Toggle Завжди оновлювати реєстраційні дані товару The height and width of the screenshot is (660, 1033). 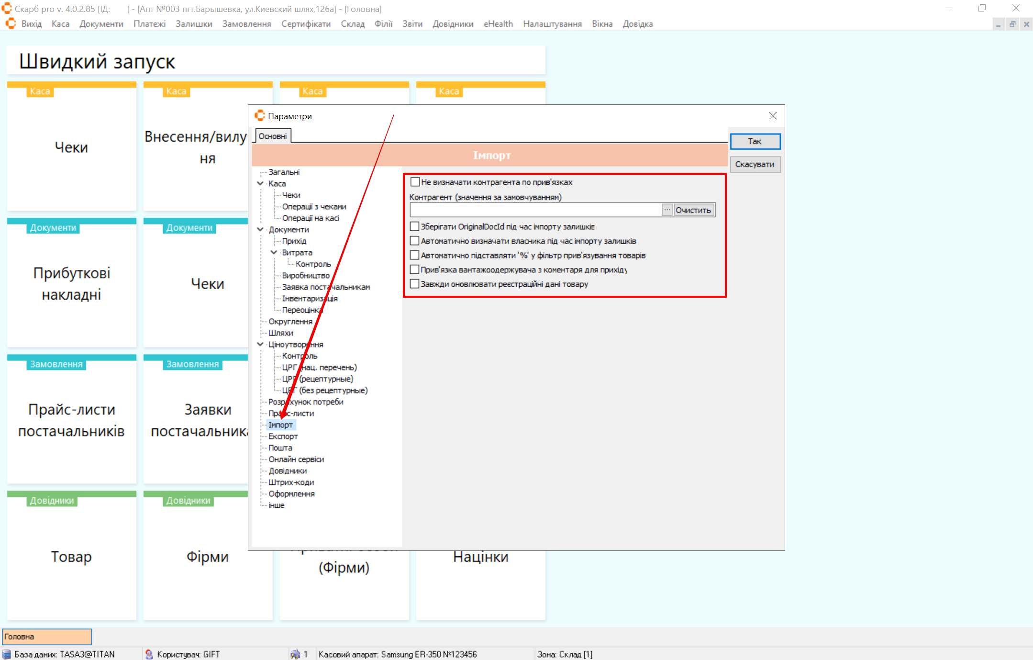point(415,284)
